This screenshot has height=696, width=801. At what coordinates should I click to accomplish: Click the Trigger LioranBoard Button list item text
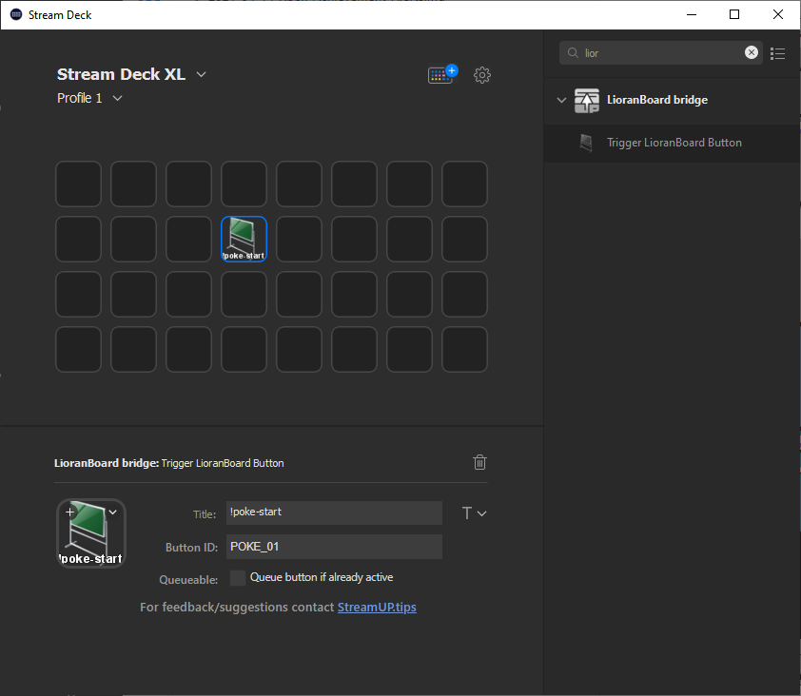[674, 143]
